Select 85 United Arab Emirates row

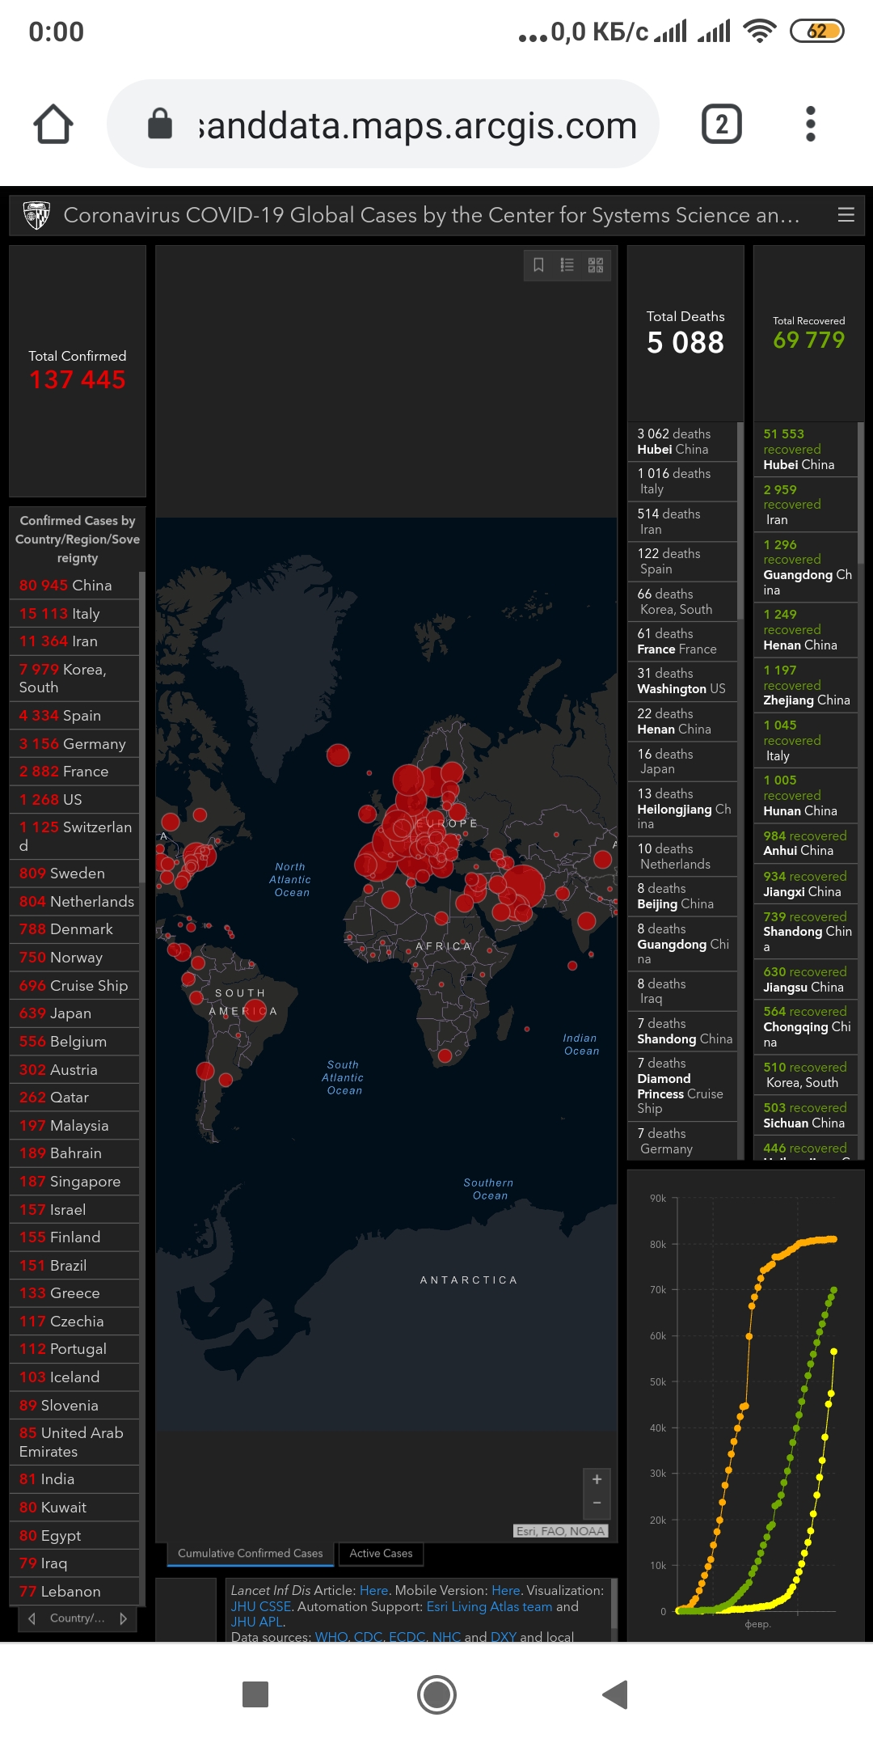tap(74, 1442)
